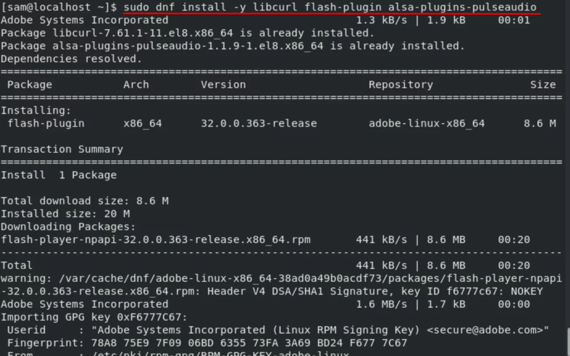The width and height of the screenshot is (570, 356).
Task: Click the 'Size' column header
Action: click(x=543, y=85)
